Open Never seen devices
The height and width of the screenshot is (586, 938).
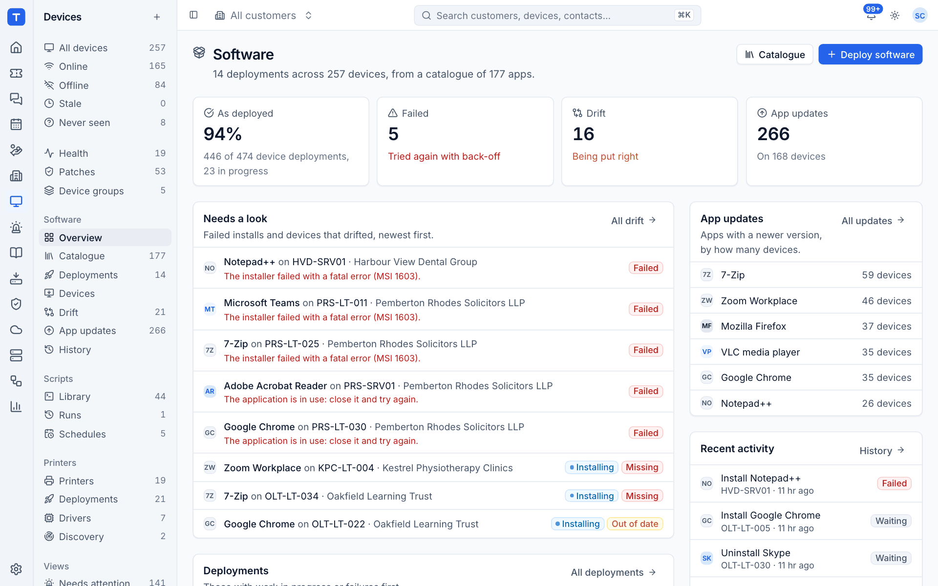tap(105, 123)
